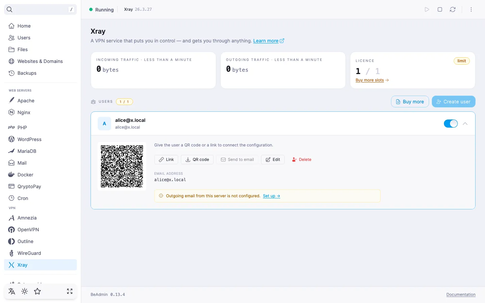The height and width of the screenshot is (303, 485).
Task: Click Send to email button
Action: pos(237,160)
